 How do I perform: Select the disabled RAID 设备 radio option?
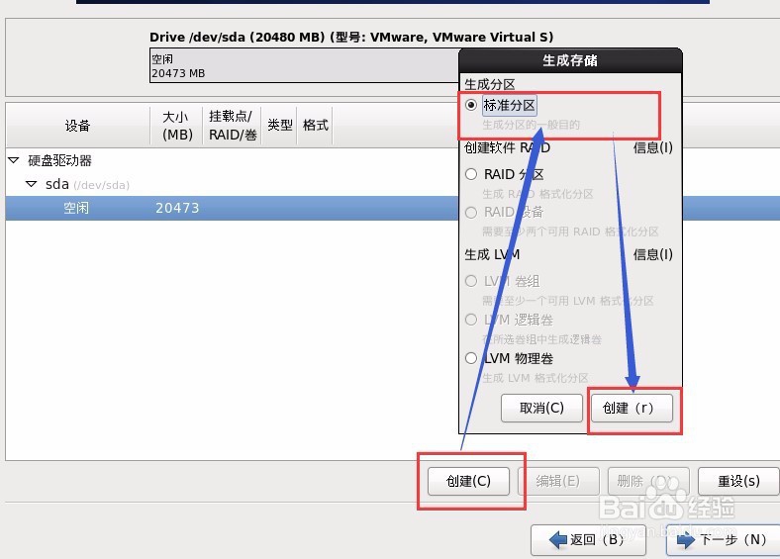[470, 213]
